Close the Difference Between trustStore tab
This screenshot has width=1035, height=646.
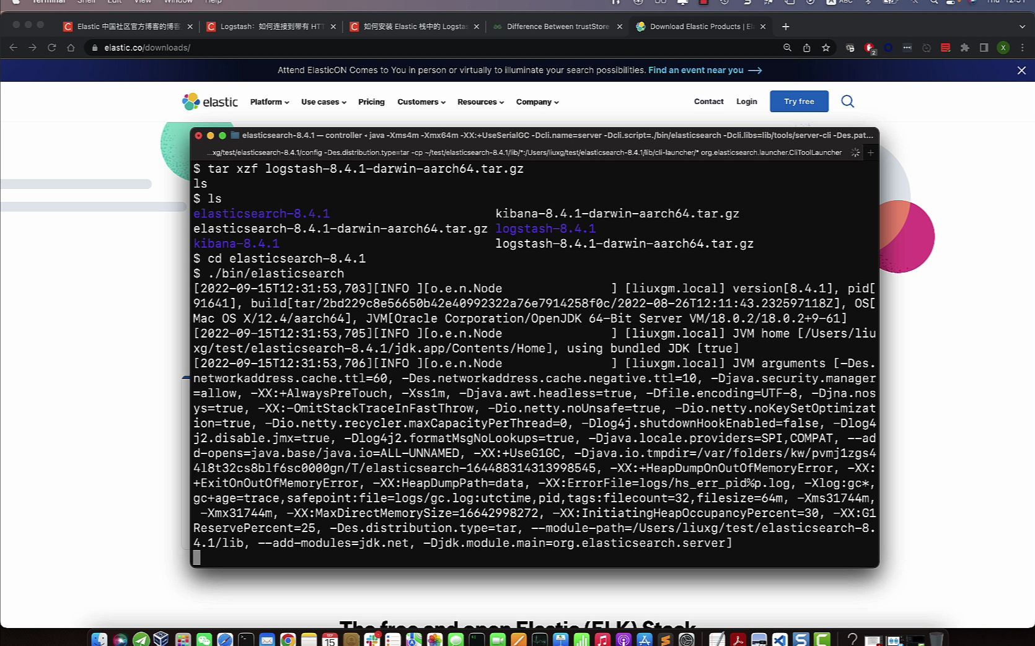[x=619, y=27]
